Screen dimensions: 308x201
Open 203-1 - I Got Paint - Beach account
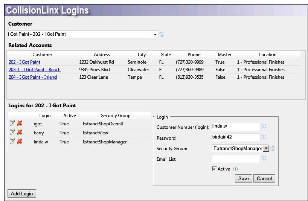(x=34, y=70)
